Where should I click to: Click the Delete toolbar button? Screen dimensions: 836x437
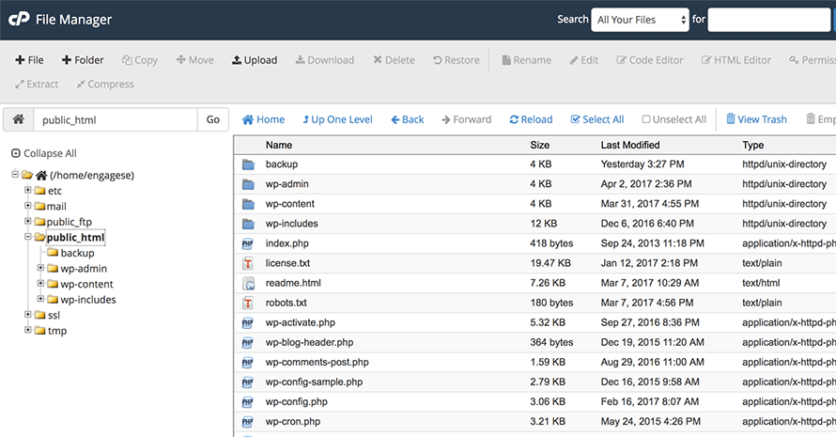[x=394, y=60]
